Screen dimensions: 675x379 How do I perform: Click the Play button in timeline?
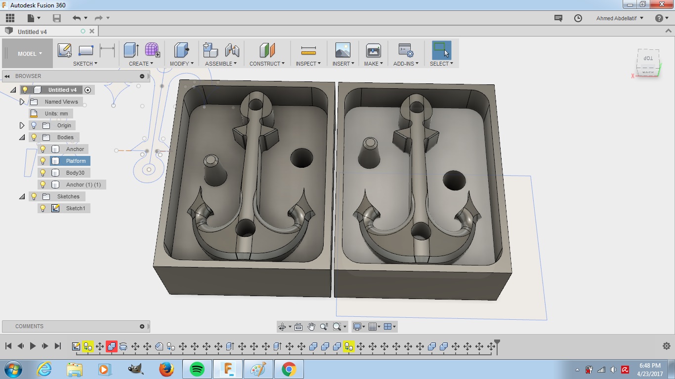(x=33, y=346)
